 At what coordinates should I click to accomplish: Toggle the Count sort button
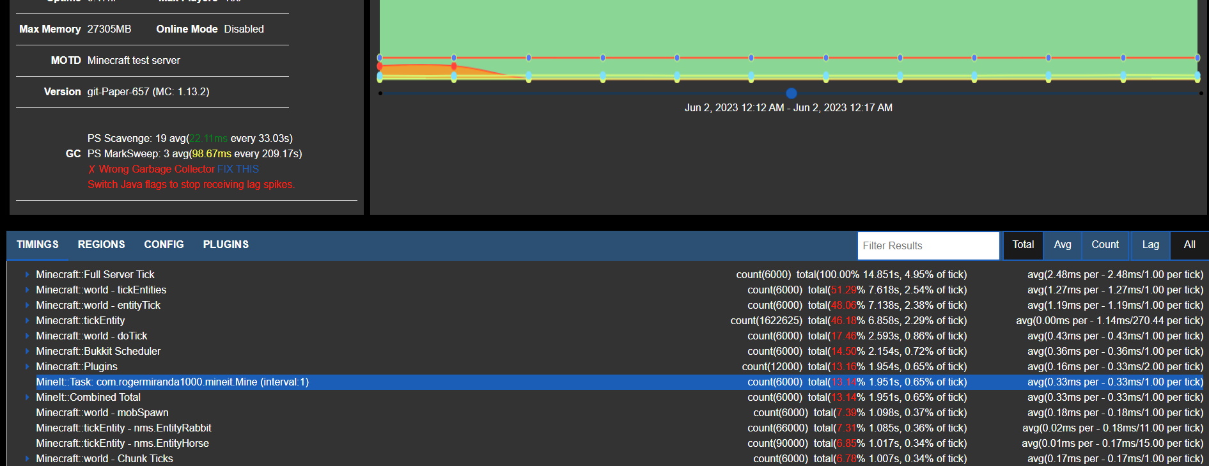pos(1105,245)
